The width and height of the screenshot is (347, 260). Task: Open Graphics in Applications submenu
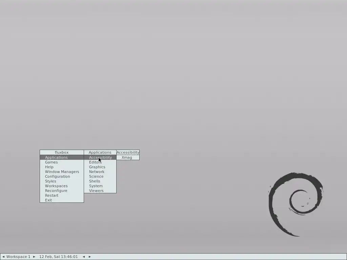tap(100, 167)
